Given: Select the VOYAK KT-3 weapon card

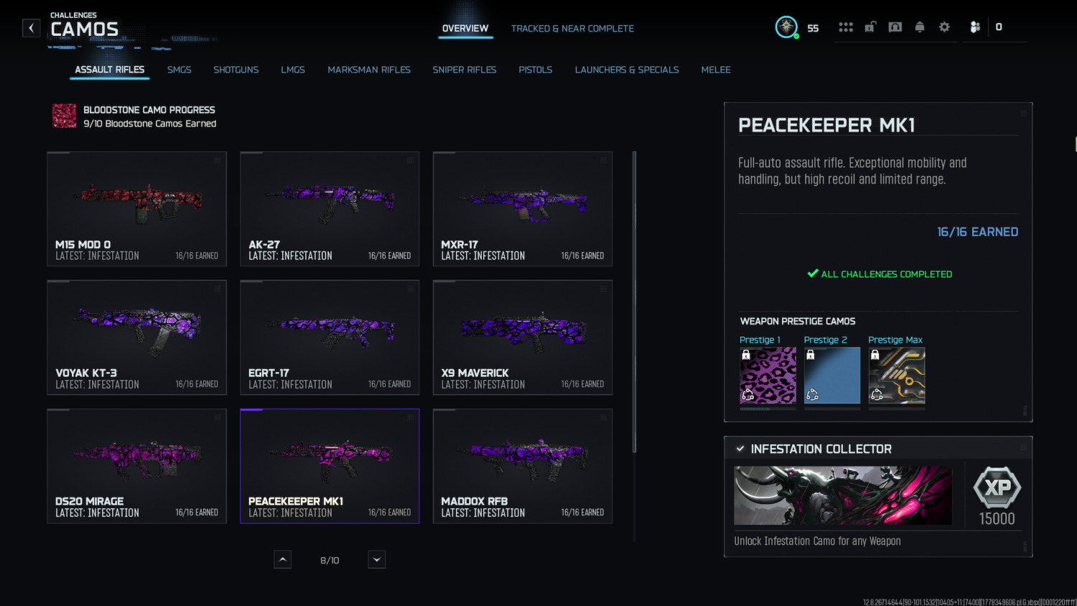Looking at the screenshot, I should [137, 337].
